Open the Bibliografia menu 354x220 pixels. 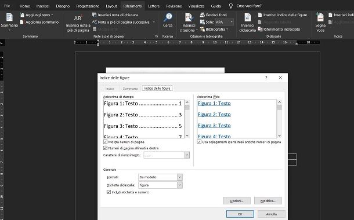[x=215, y=30]
